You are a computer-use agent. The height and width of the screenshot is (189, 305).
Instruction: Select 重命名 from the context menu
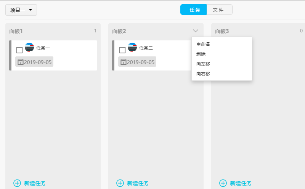[x=203, y=44]
